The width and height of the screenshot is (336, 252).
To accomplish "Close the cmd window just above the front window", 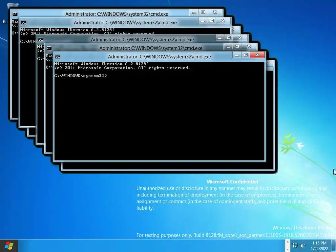I will point(249,47).
